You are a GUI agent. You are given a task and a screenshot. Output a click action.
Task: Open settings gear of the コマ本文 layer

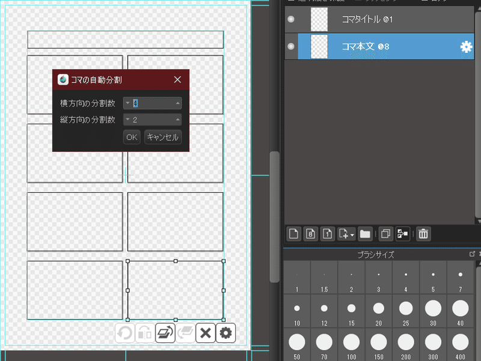[x=467, y=47]
